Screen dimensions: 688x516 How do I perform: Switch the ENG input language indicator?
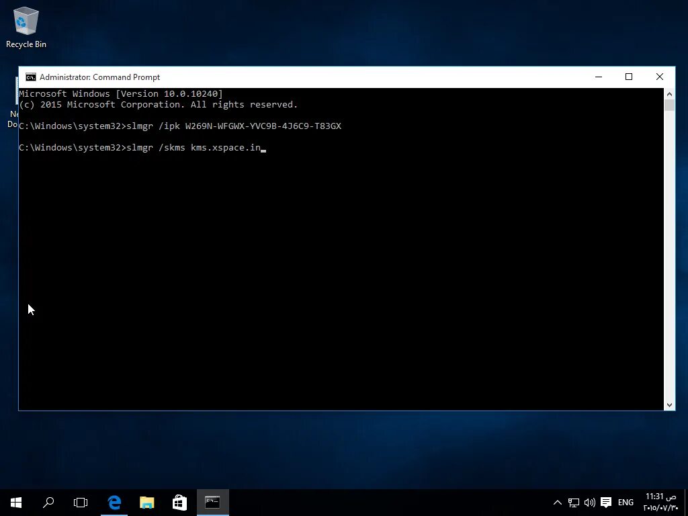[626, 503]
